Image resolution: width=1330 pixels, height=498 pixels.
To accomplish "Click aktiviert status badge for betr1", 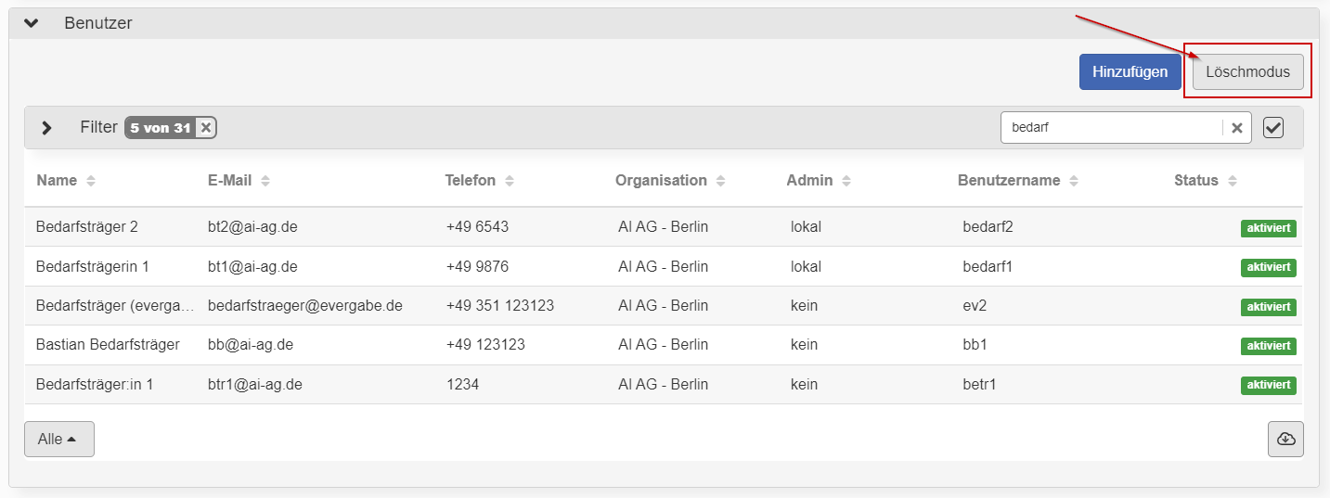I will [x=1268, y=385].
